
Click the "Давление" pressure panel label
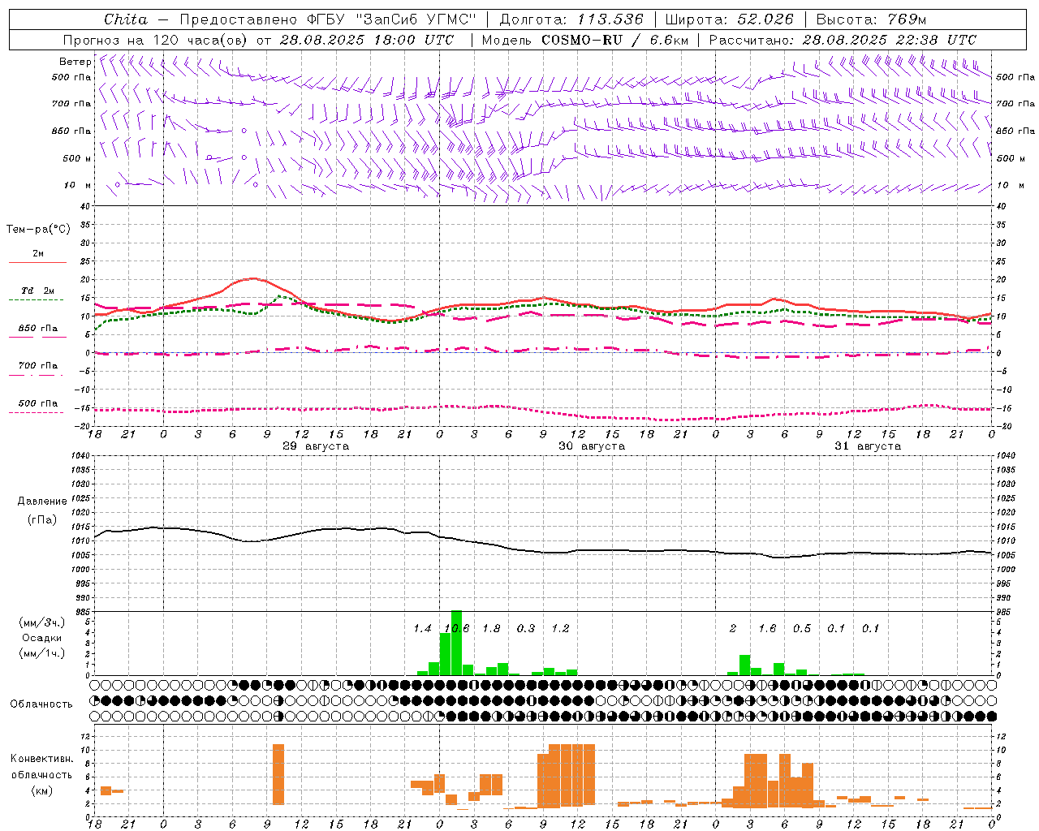click(x=42, y=502)
